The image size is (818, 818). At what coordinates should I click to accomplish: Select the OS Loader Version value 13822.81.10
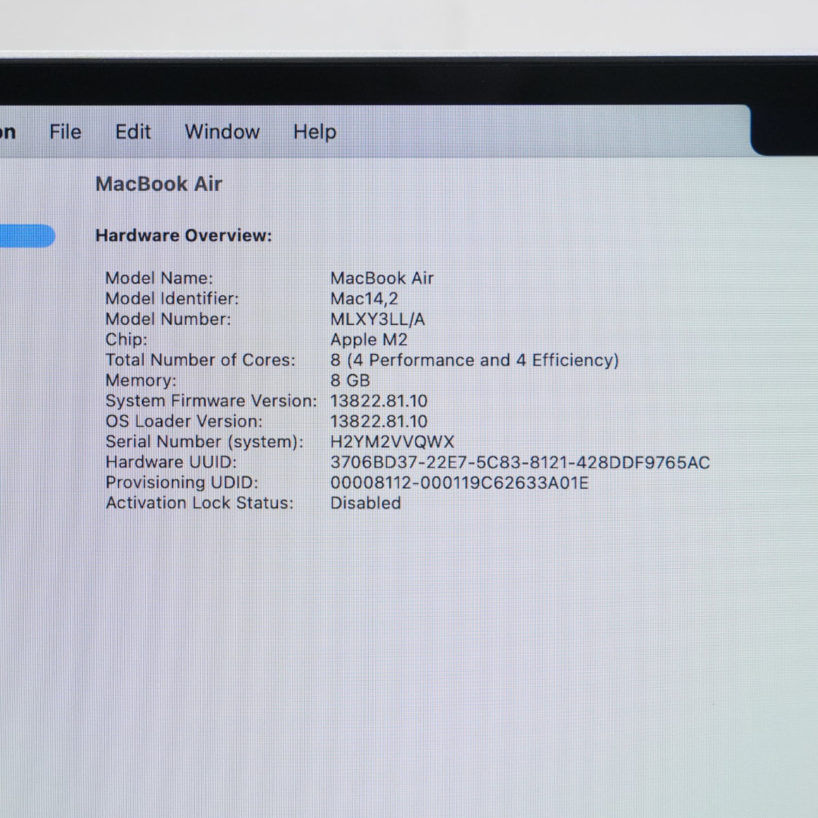tap(379, 421)
